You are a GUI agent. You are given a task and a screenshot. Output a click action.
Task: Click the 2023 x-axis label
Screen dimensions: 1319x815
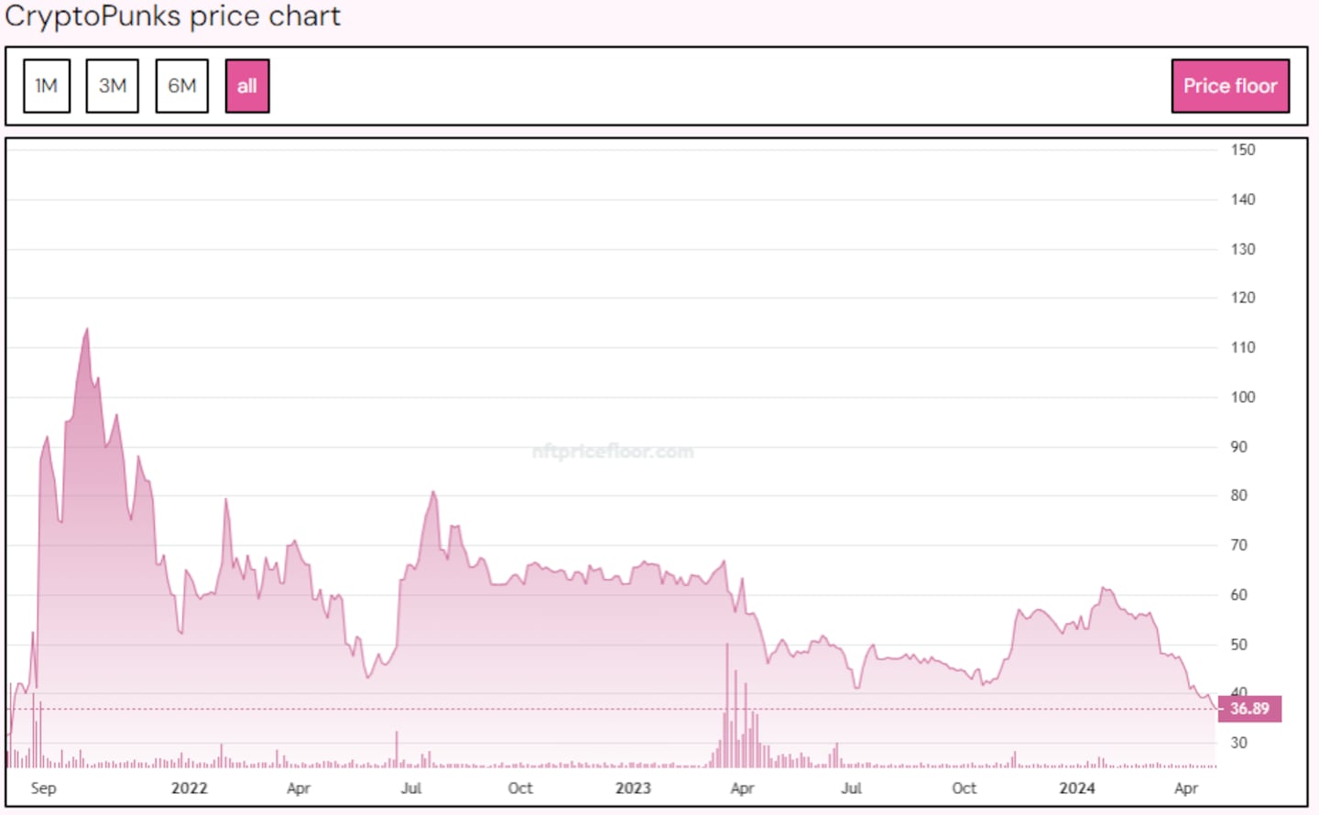(x=633, y=788)
